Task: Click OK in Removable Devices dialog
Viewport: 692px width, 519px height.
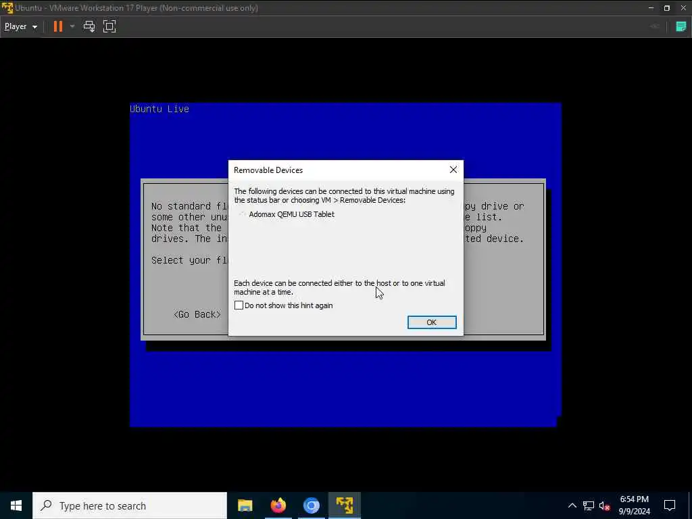Action: pos(432,322)
